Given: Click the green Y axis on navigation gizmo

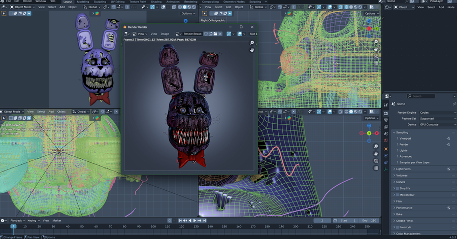Looking at the screenshot, I should pos(369,133).
